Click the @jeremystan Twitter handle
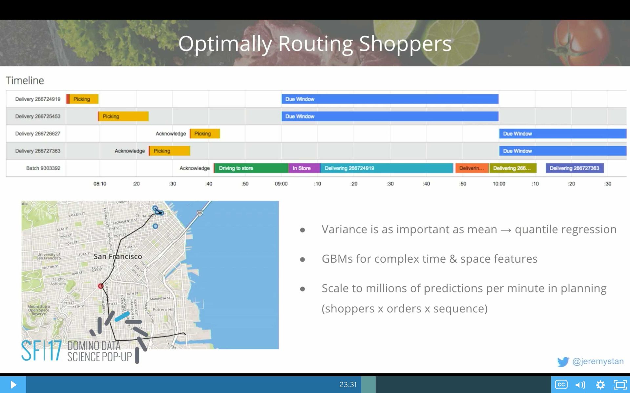 598,361
